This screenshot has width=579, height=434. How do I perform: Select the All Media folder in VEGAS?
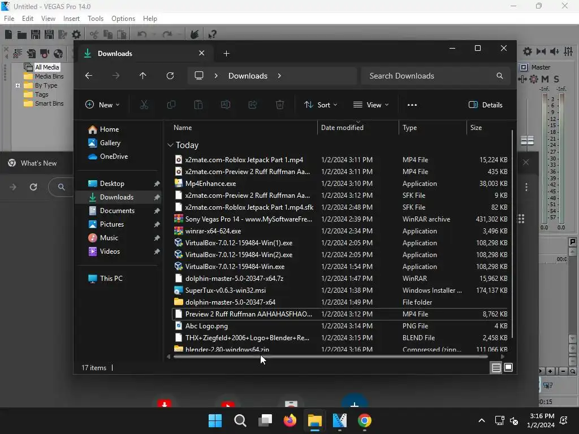click(47, 67)
